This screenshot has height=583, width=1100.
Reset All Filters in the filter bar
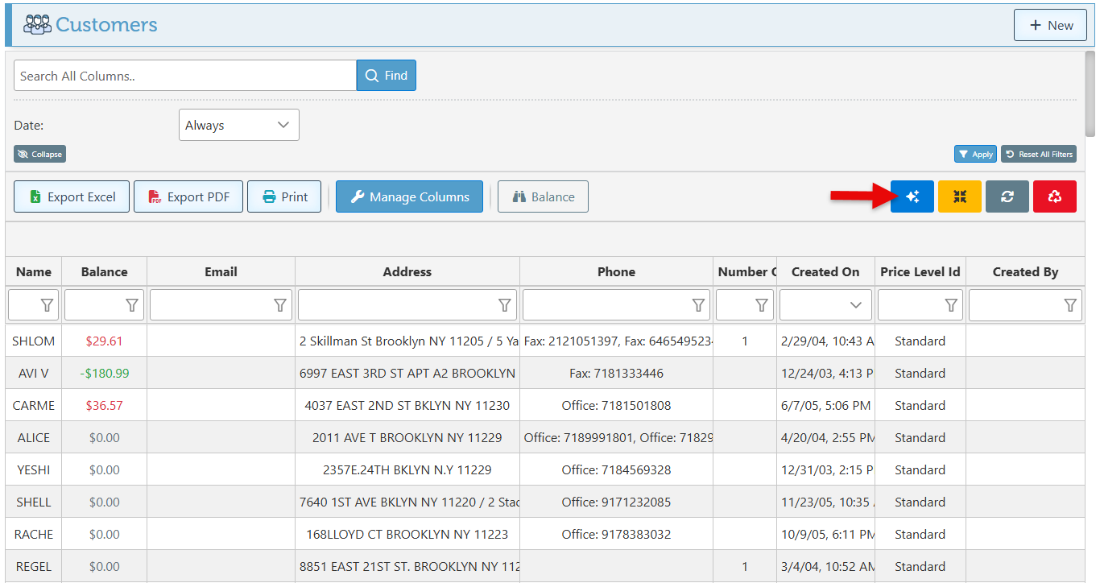[1038, 154]
